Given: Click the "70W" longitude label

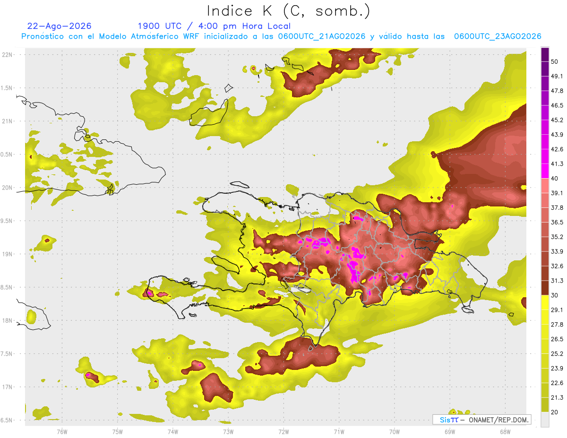Looking at the screenshot, I should point(394,432).
